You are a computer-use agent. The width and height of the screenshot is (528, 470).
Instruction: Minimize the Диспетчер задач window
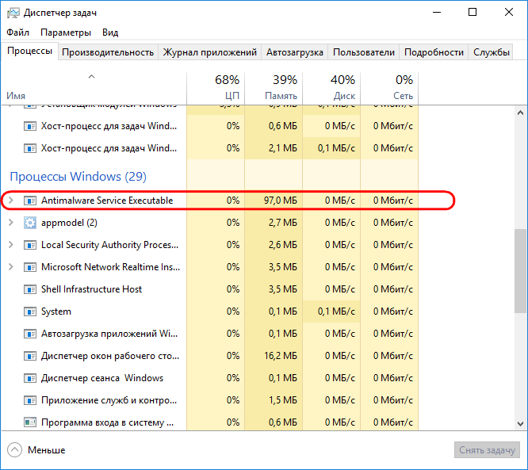[x=437, y=13]
